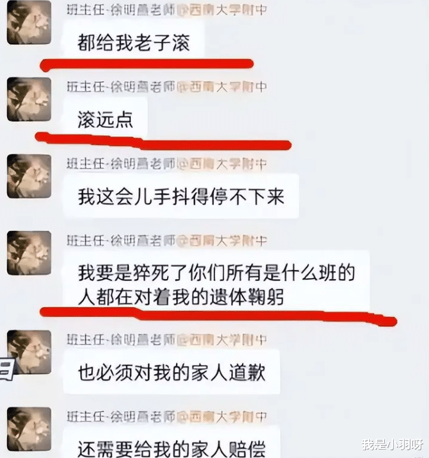Image resolution: width=429 pixels, height=458 pixels.
Task: Select the '还需要给我的家人赔偿' bubble
Action: pos(171,443)
